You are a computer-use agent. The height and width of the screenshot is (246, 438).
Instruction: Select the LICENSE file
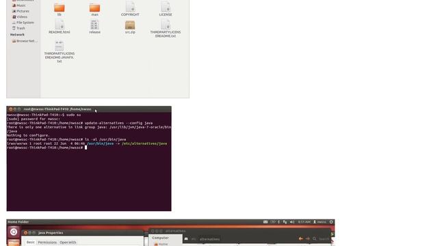[x=166, y=9]
